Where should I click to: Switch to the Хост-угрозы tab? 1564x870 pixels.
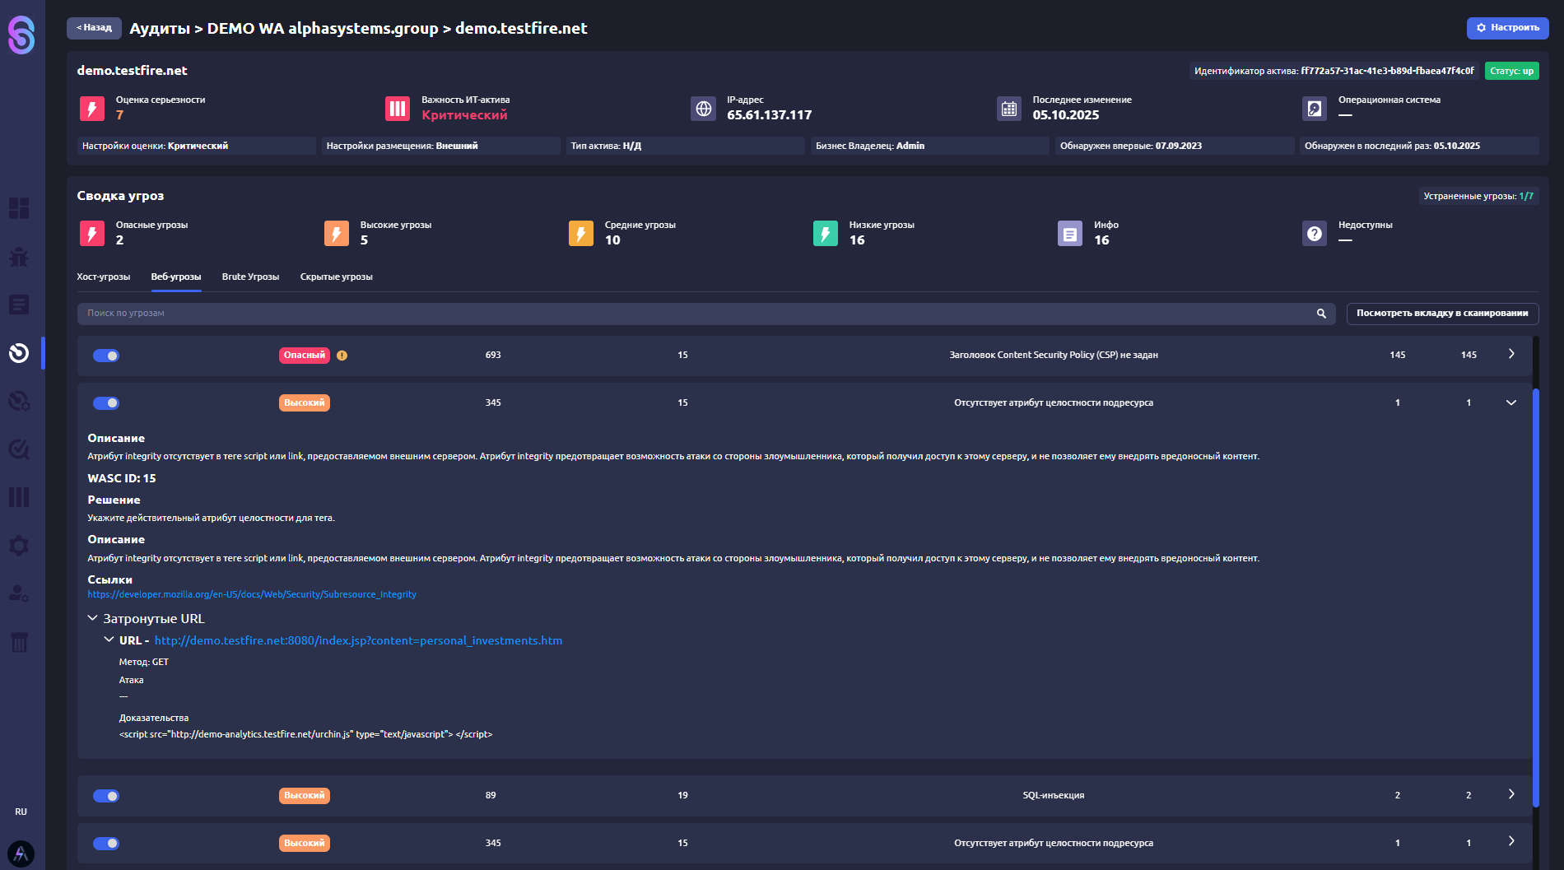pyautogui.click(x=103, y=277)
